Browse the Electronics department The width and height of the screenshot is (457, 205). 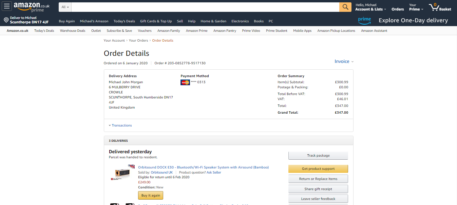240,21
